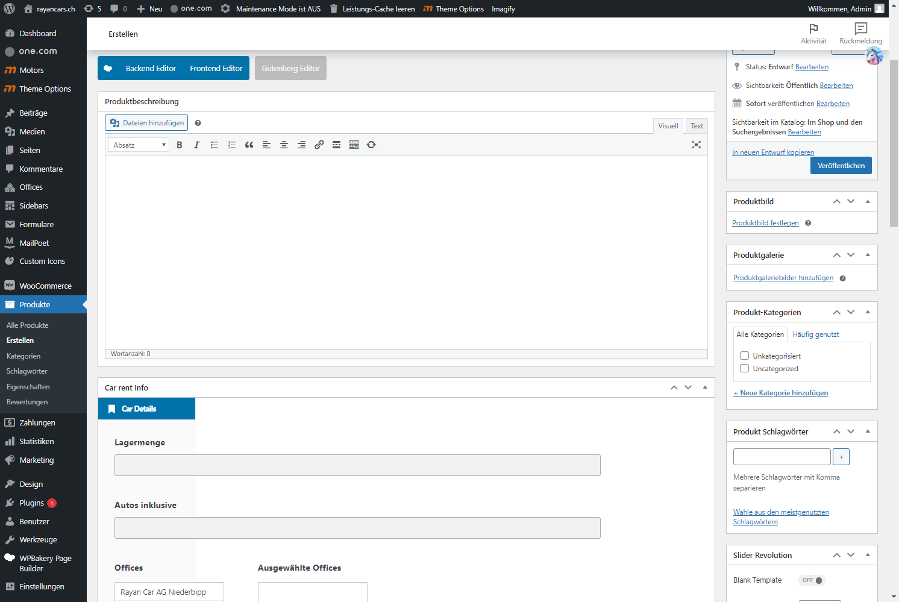Open help tooltip for Produktgaleriebilder
Viewport: 899px width, 602px height.
(x=842, y=278)
